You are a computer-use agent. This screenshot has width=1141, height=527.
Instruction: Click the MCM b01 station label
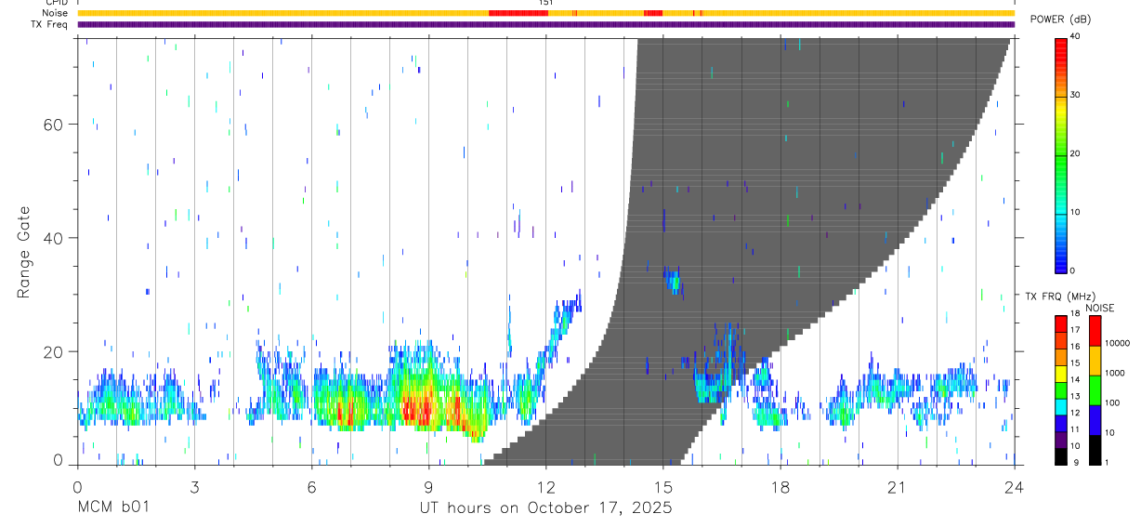pyautogui.click(x=111, y=507)
